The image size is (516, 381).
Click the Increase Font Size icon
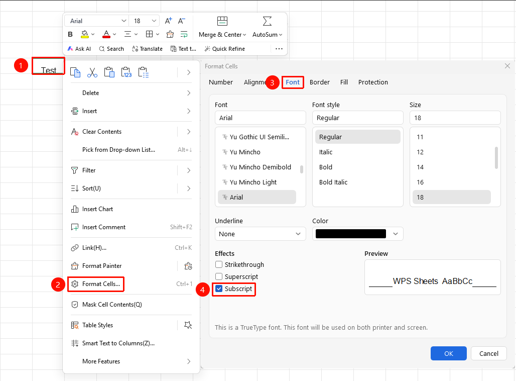click(x=168, y=21)
